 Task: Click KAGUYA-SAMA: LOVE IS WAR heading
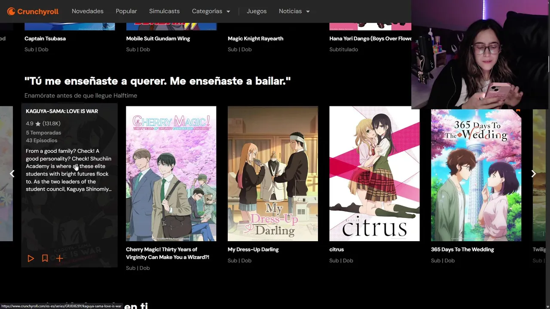62,111
